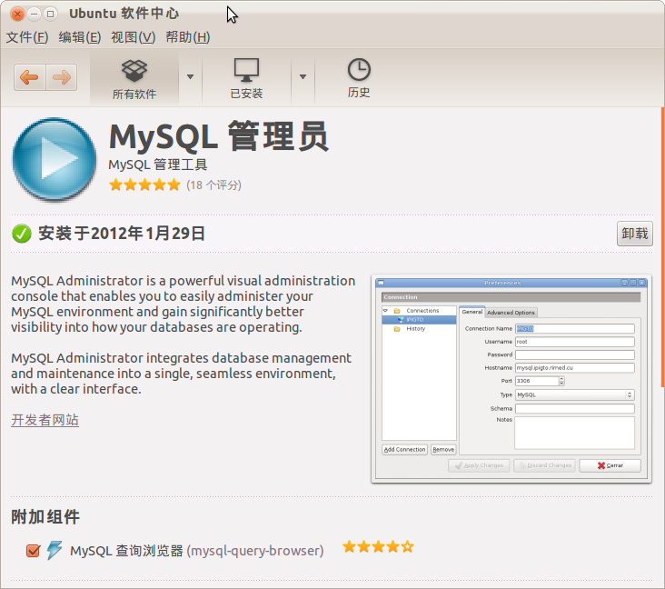This screenshot has width=665, height=589.
Task: Click the 卸载 (Uninstall) button
Action: 634,234
